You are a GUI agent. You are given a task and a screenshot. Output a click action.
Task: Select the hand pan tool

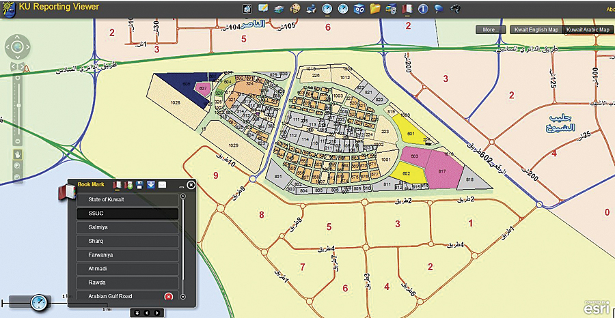pos(17,154)
